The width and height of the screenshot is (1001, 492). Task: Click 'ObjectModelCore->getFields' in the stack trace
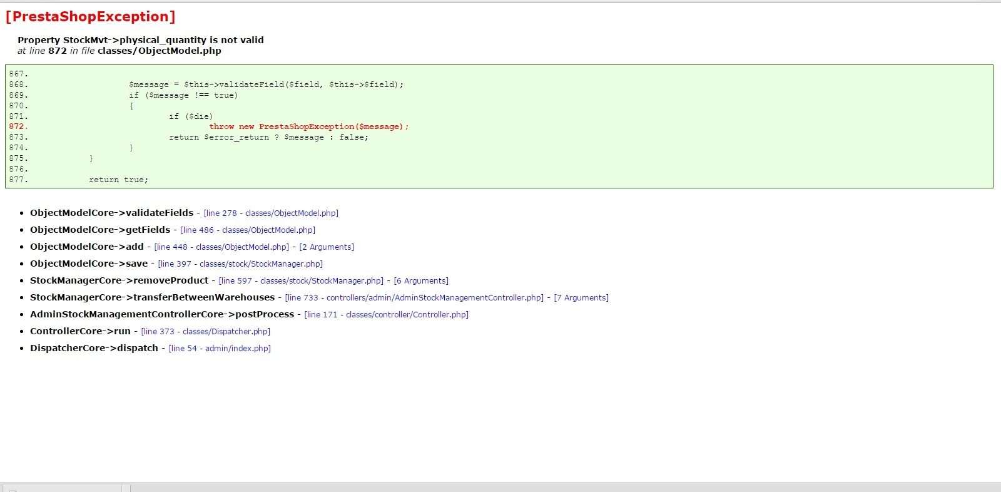click(100, 230)
